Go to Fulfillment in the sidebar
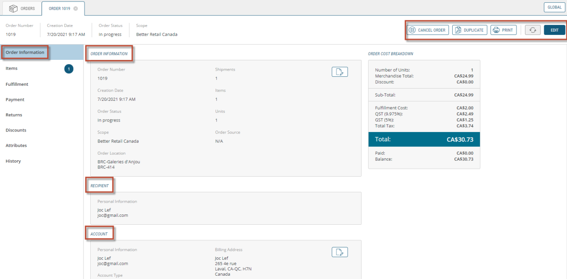The width and height of the screenshot is (567, 279). tap(17, 84)
